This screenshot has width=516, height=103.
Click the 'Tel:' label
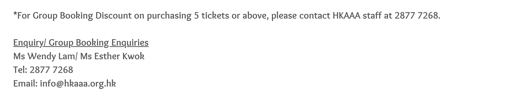coord(20,70)
